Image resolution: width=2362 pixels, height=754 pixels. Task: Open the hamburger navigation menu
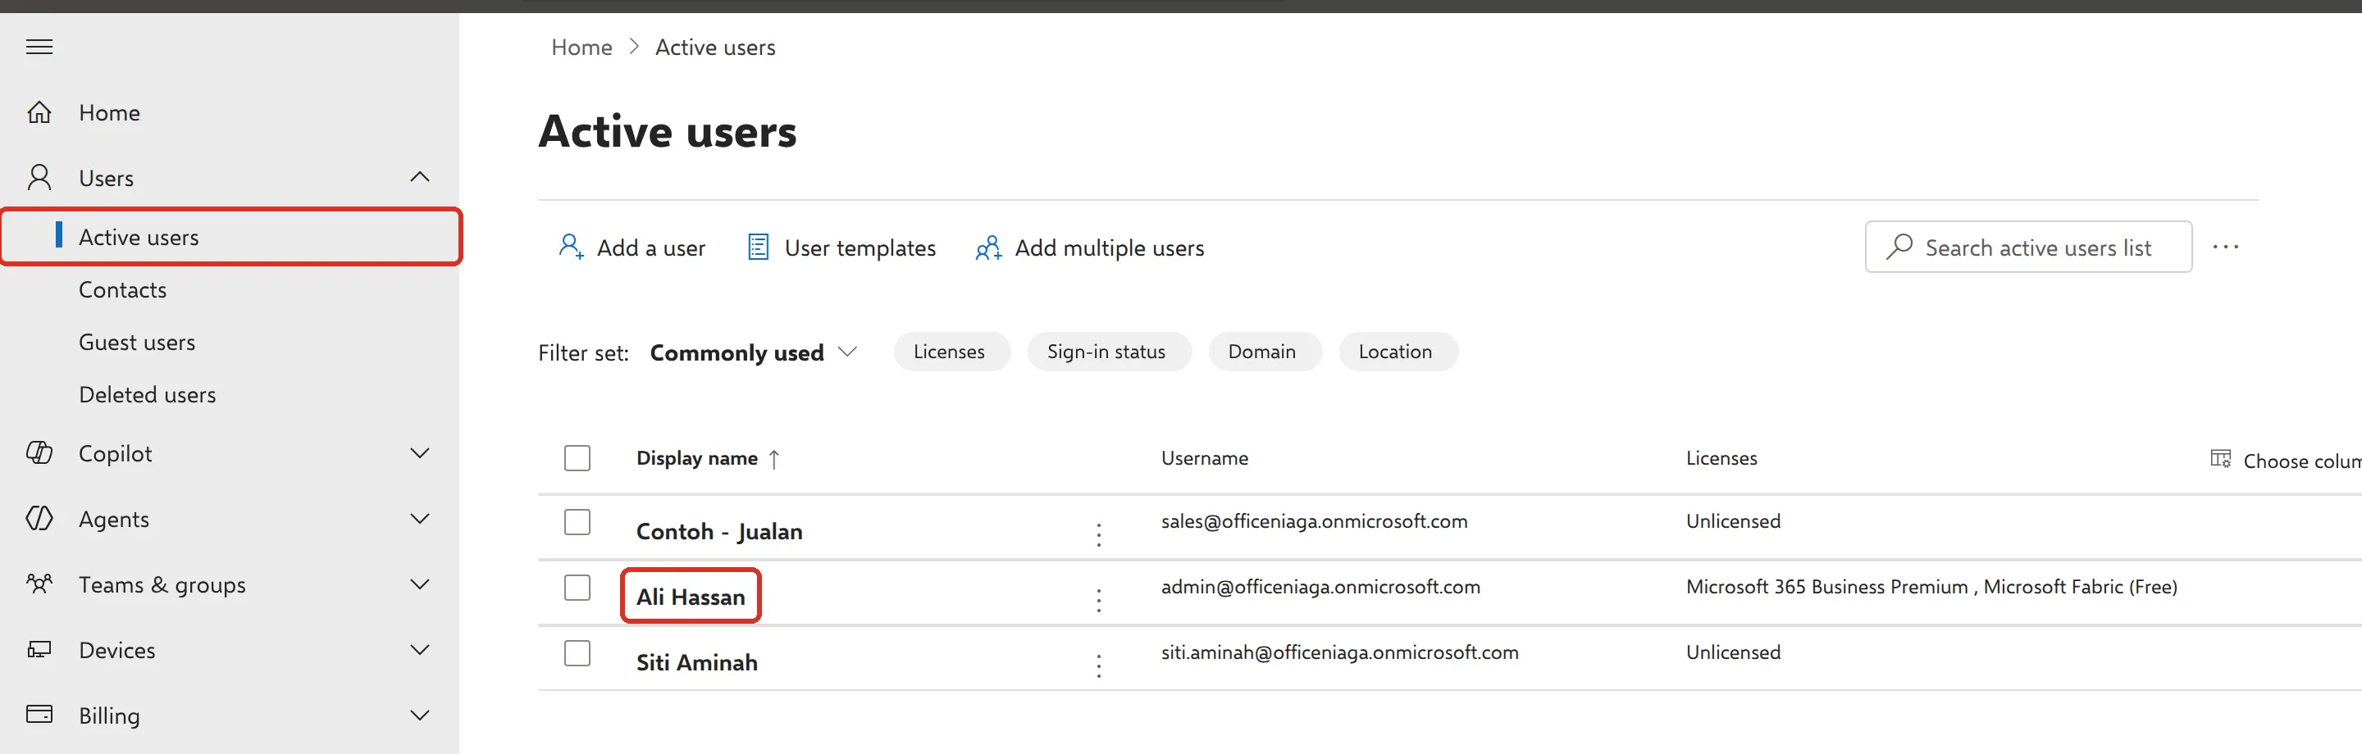pos(39,47)
